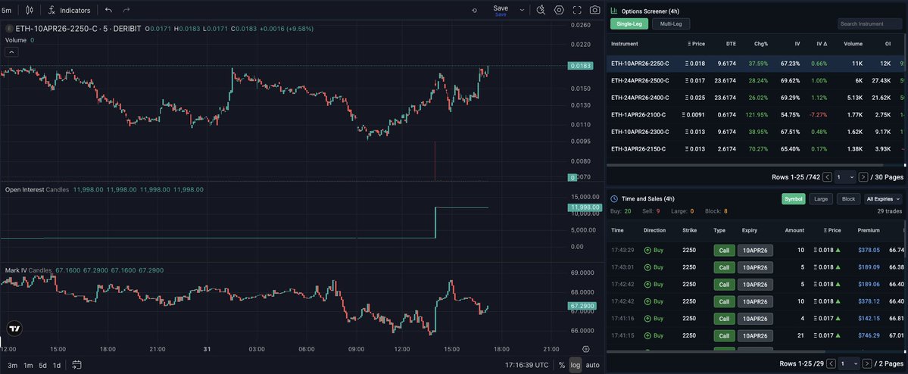908x374 pixels.
Task: Go to next page of options screener
Action: 863,176
